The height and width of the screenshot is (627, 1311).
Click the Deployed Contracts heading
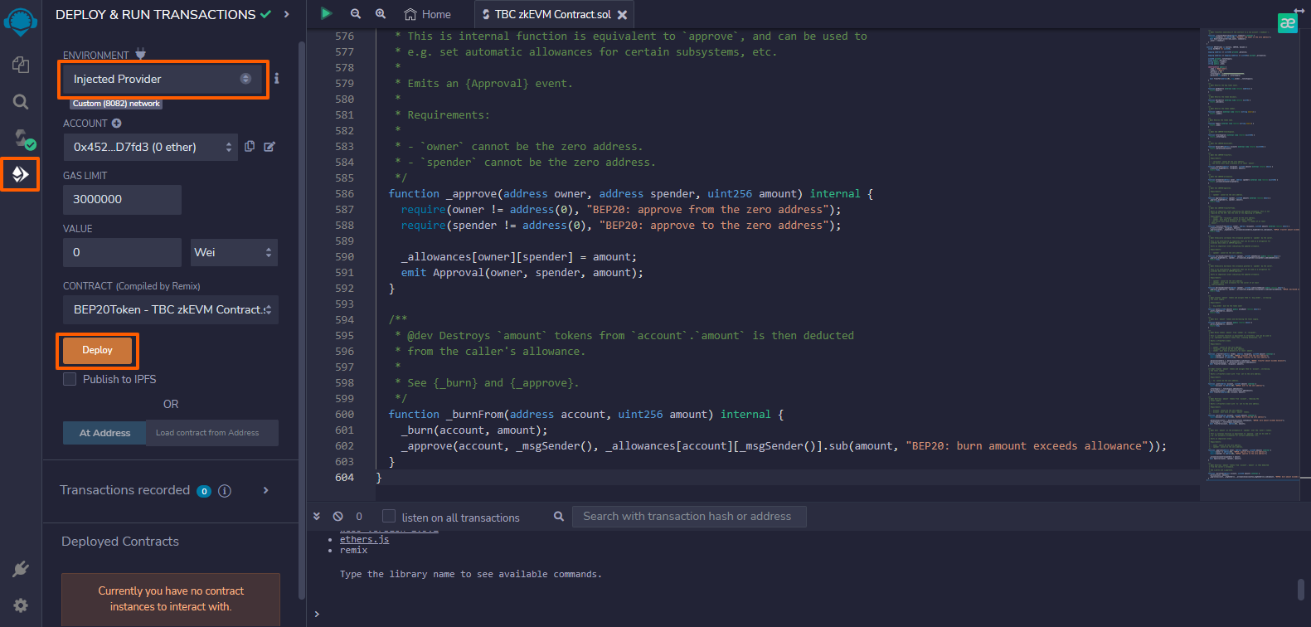pyautogui.click(x=120, y=541)
